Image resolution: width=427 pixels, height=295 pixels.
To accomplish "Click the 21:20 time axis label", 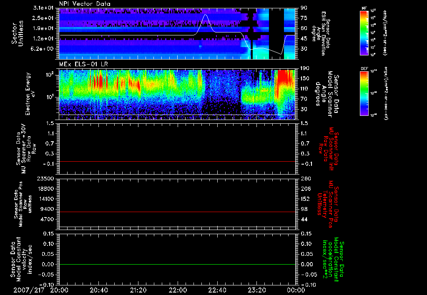I will pyautogui.click(x=138, y=290).
